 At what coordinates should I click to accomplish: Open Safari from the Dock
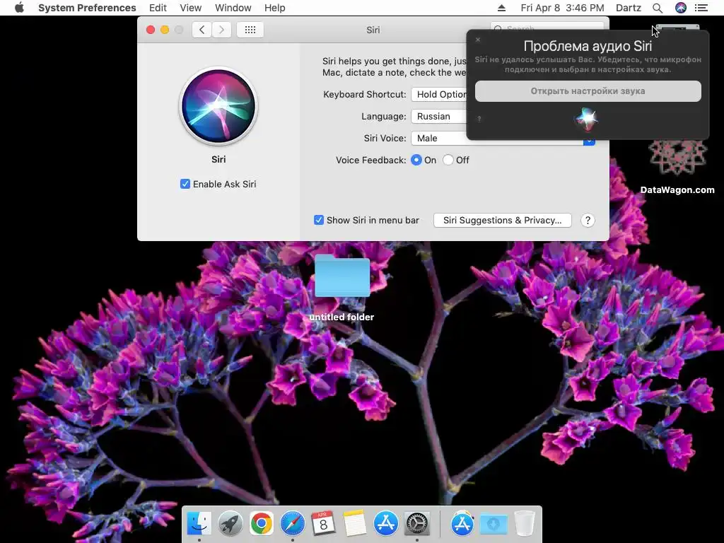(x=292, y=523)
